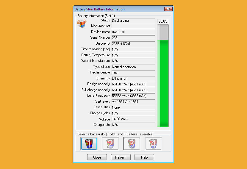Viewport: 247px width, 169px height.
Task: Click the Status label text
Action: [x=105, y=20]
